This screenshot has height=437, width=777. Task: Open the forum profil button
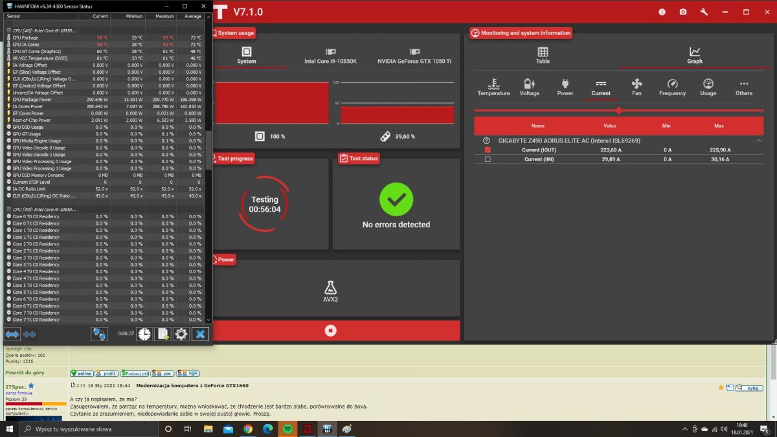click(106, 374)
